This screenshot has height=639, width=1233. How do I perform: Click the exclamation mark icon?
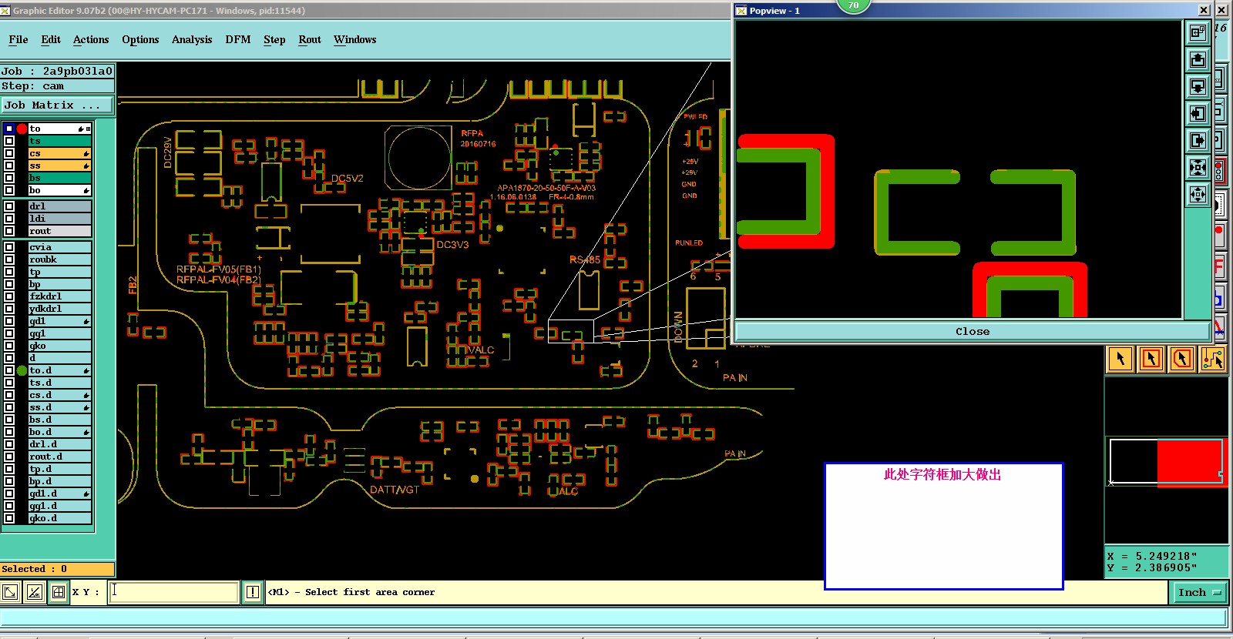(x=253, y=592)
